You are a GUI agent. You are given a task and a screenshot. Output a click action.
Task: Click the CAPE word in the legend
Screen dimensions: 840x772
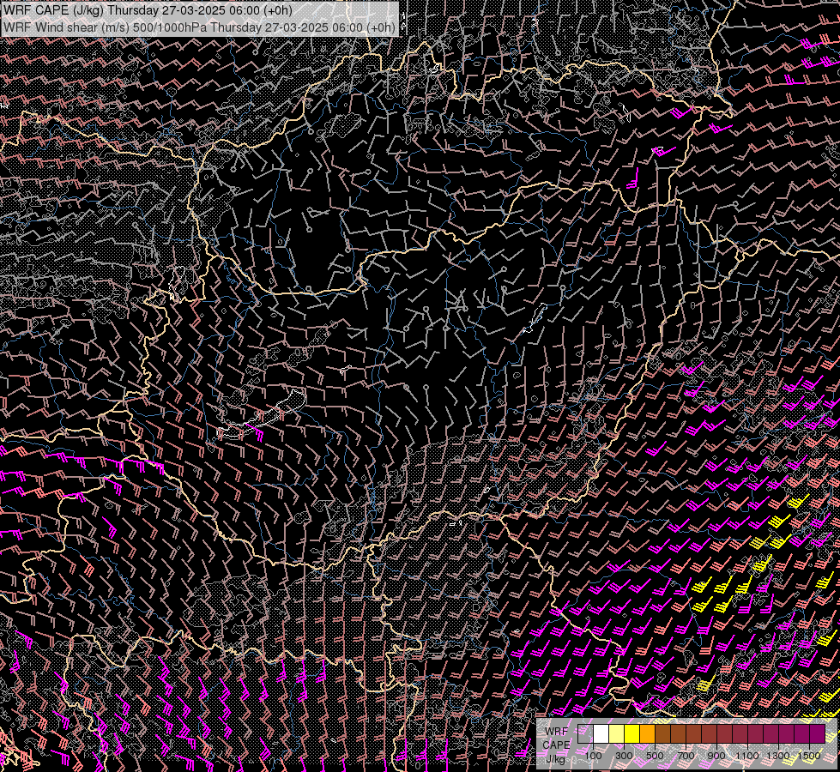(x=556, y=745)
